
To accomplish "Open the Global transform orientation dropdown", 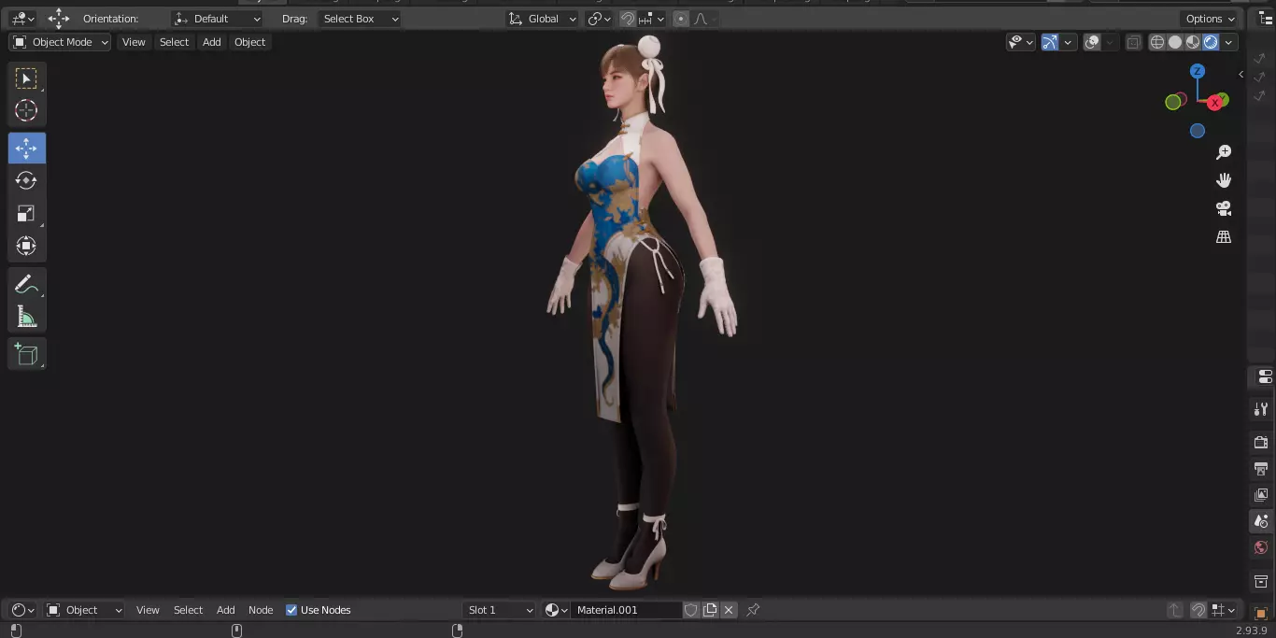I will pyautogui.click(x=542, y=19).
